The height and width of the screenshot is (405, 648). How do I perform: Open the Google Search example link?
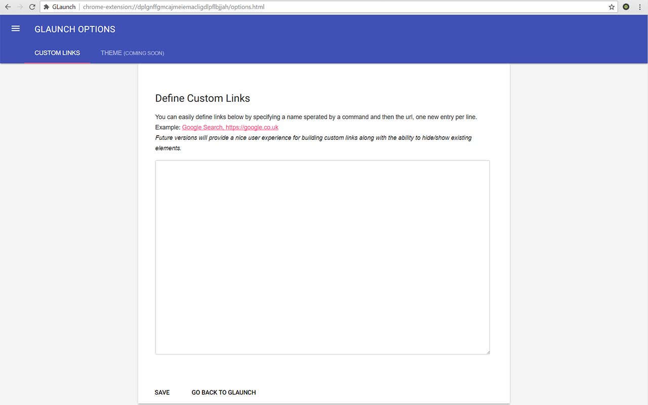click(230, 128)
